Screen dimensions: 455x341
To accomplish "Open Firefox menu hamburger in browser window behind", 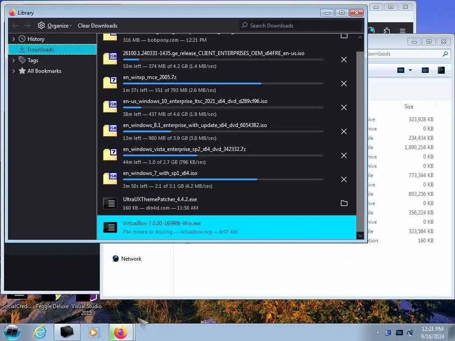I will (x=403, y=31).
